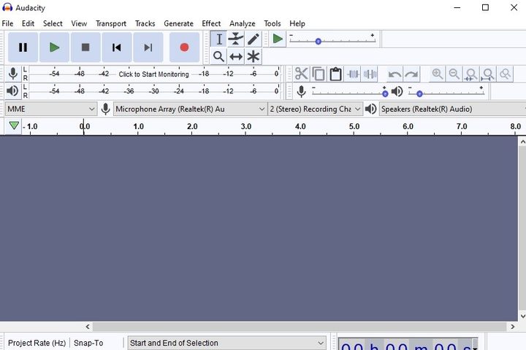Screen dimensions: 526x350
Task: Click timeline ruler at 6.0 seconds
Action: (x=408, y=127)
